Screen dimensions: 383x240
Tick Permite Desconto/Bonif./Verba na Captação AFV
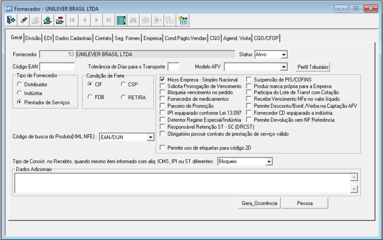[249, 106]
